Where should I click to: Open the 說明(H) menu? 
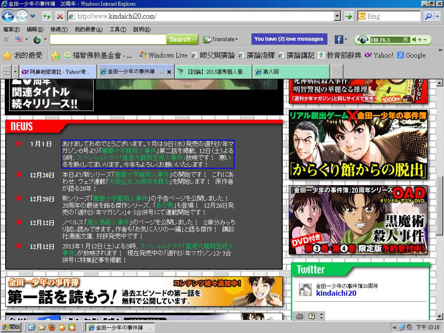point(142,29)
